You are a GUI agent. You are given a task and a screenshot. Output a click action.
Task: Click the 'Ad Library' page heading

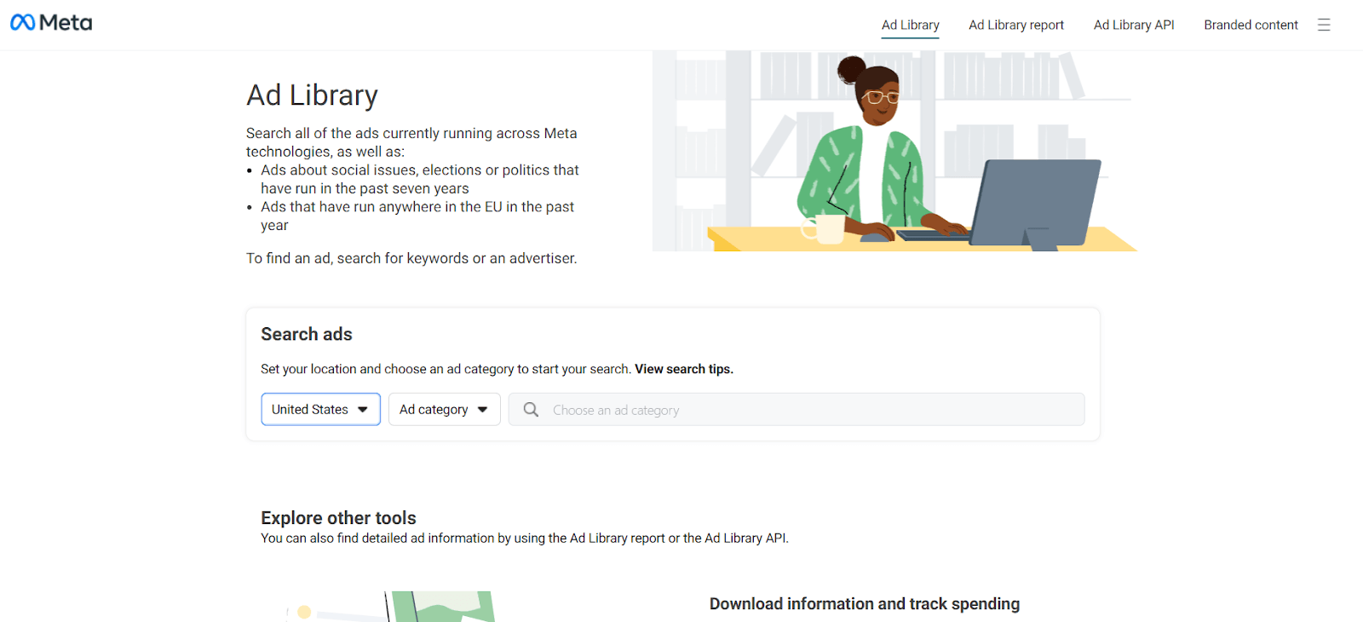[x=312, y=95]
